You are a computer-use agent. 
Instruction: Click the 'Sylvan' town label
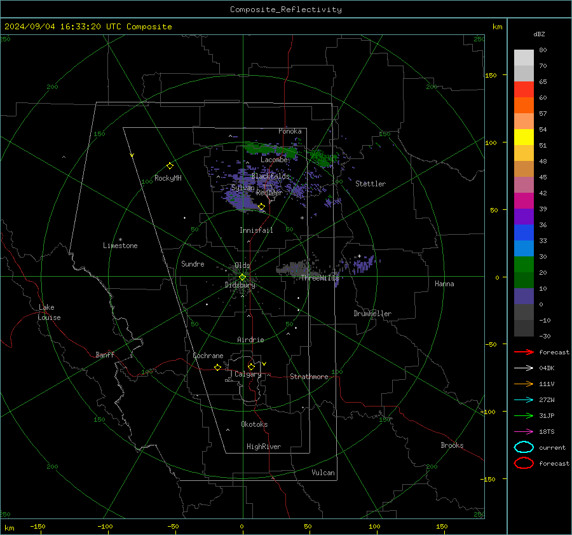tap(243, 188)
